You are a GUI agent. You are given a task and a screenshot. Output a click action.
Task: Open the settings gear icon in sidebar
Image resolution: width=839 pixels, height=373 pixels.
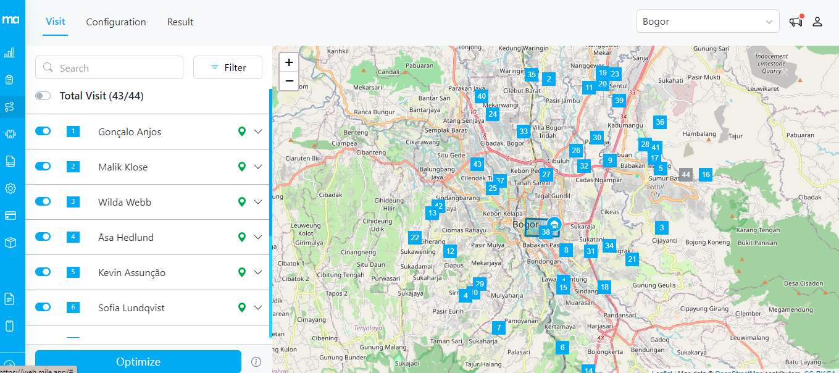pos(9,188)
